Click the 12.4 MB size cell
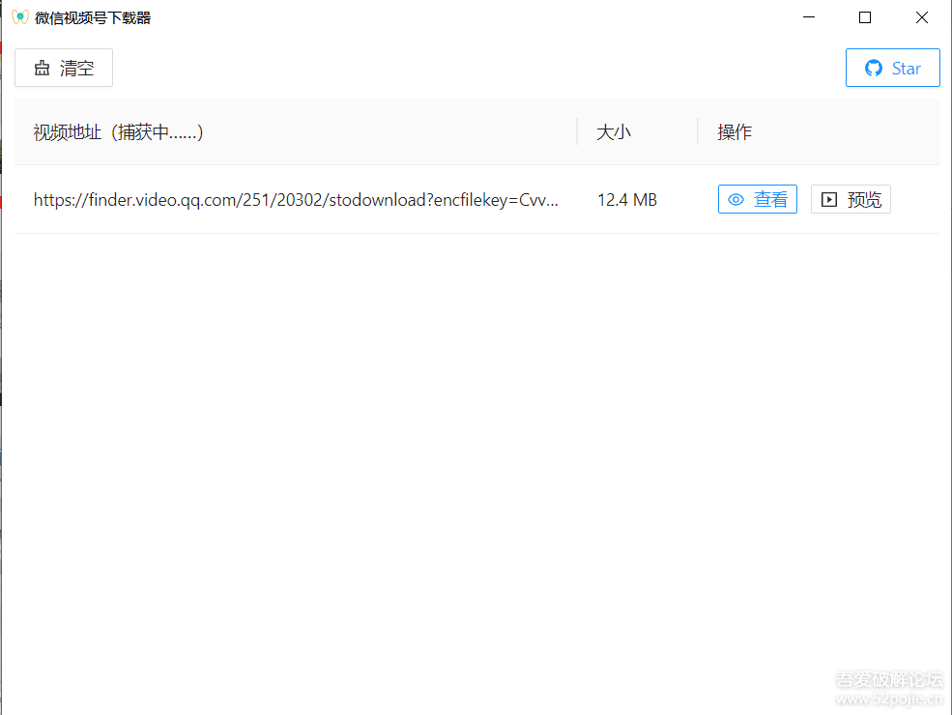The width and height of the screenshot is (952, 715). [627, 200]
